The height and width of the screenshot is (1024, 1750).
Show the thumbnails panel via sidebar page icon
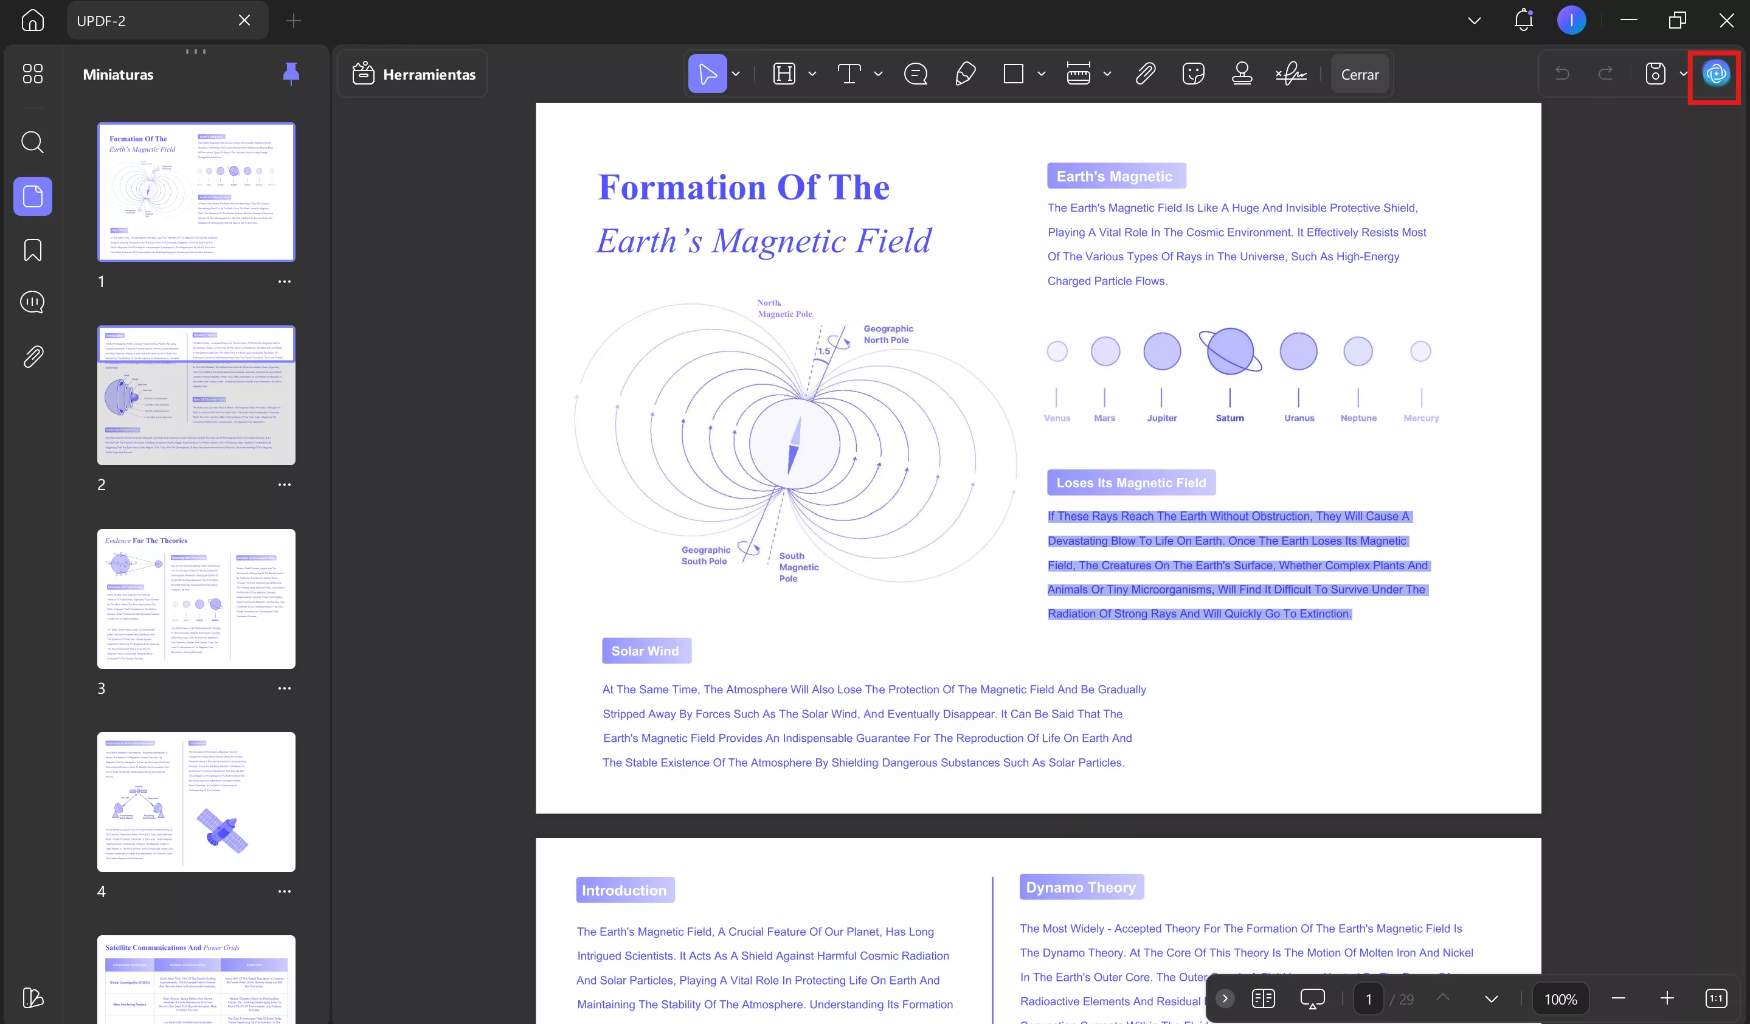point(33,196)
